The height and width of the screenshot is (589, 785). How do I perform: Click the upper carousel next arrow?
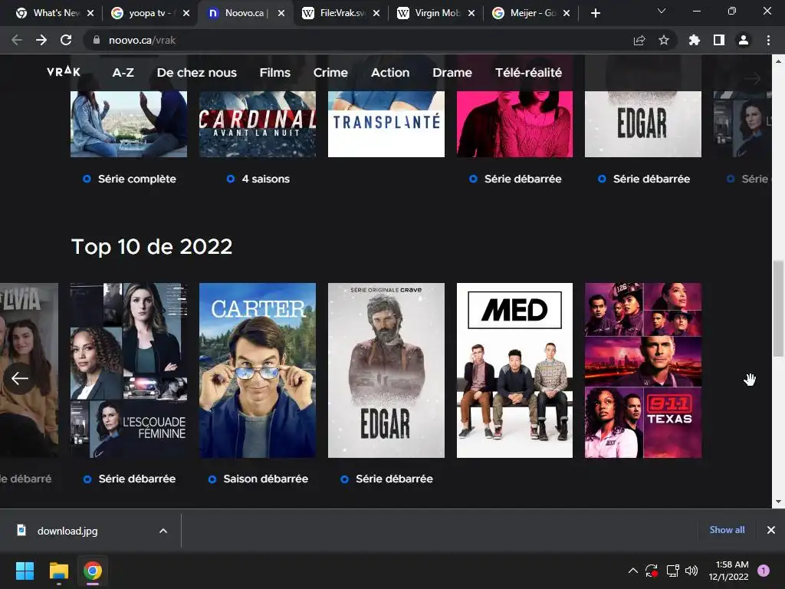point(752,79)
